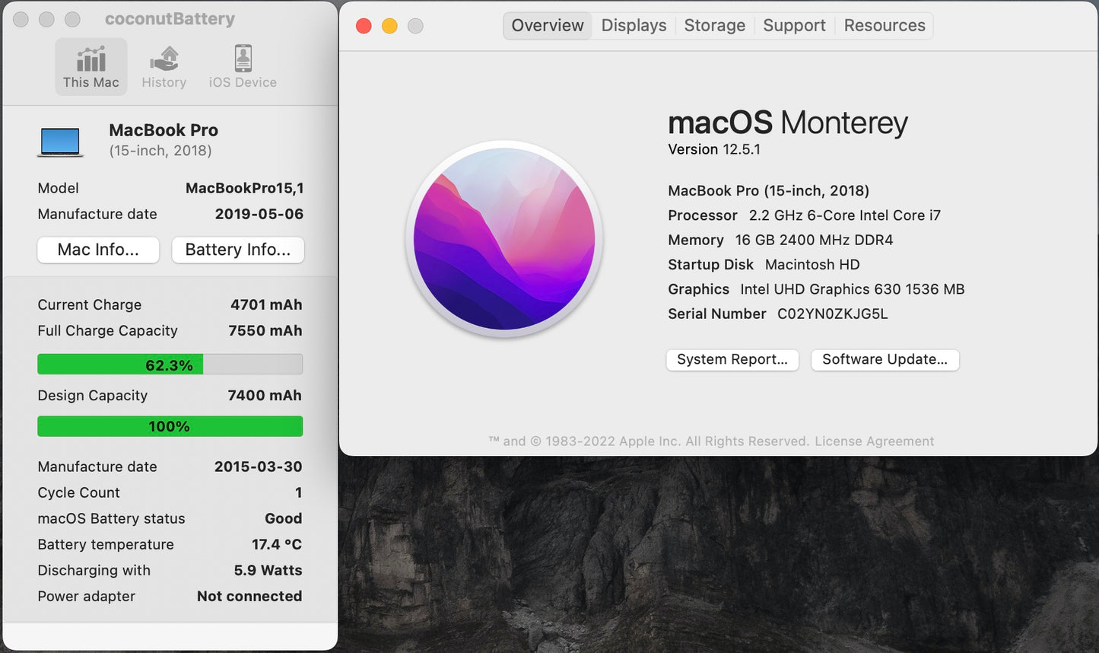Minimize the coconutBattery window
This screenshot has height=653, width=1099.
point(46,19)
